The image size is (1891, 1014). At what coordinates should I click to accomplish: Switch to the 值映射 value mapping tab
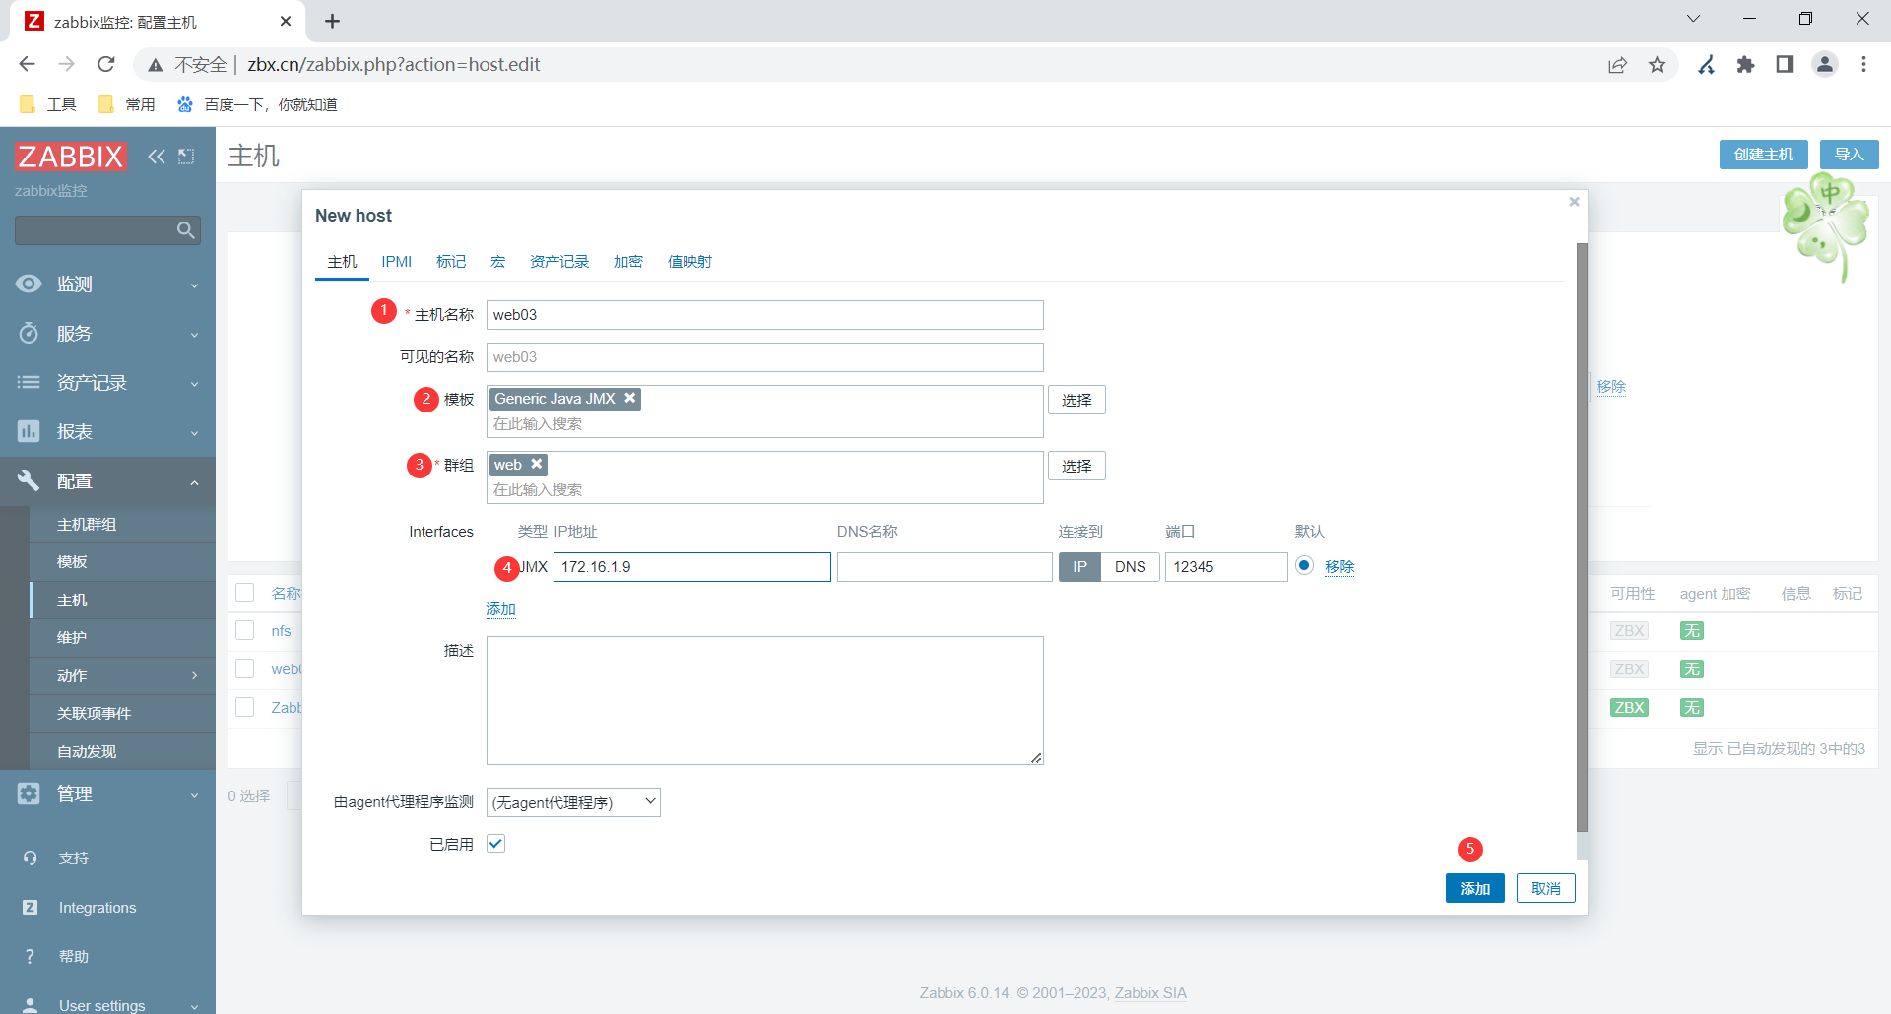689,261
